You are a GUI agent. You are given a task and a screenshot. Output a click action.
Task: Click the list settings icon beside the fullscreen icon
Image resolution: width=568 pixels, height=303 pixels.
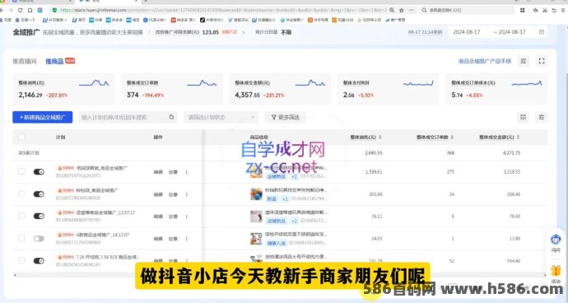pyautogui.click(x=524, y=61)
